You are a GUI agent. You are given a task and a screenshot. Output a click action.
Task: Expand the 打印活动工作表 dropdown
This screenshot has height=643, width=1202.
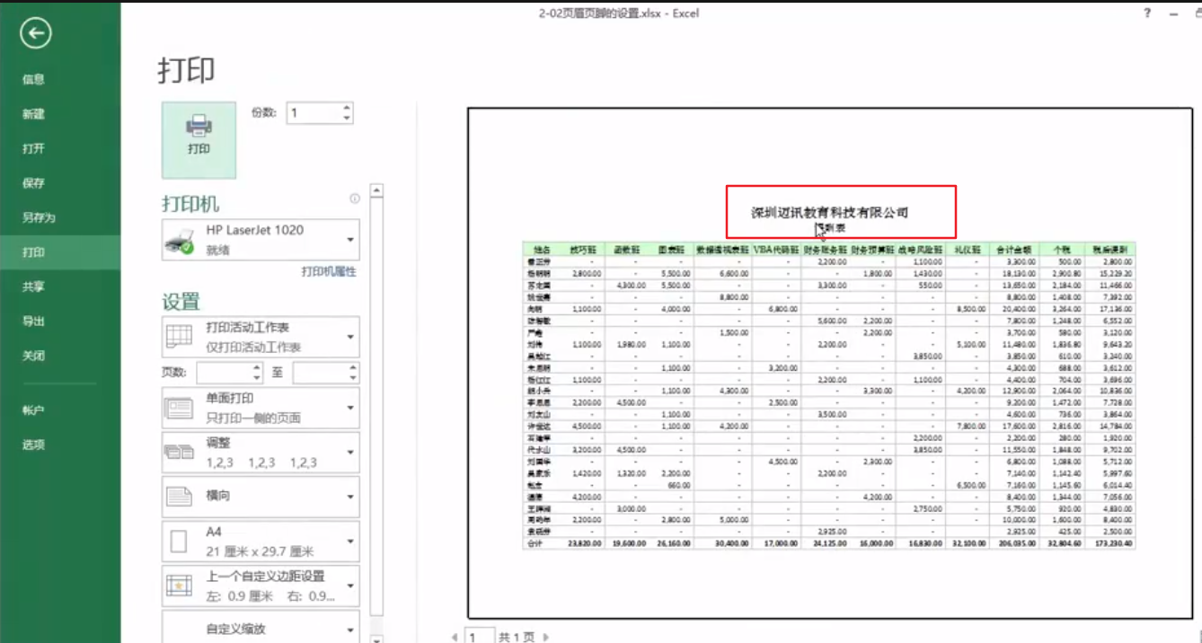(261, 337)
